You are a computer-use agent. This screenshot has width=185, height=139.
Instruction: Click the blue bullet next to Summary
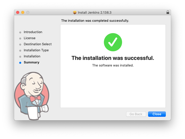20,63
